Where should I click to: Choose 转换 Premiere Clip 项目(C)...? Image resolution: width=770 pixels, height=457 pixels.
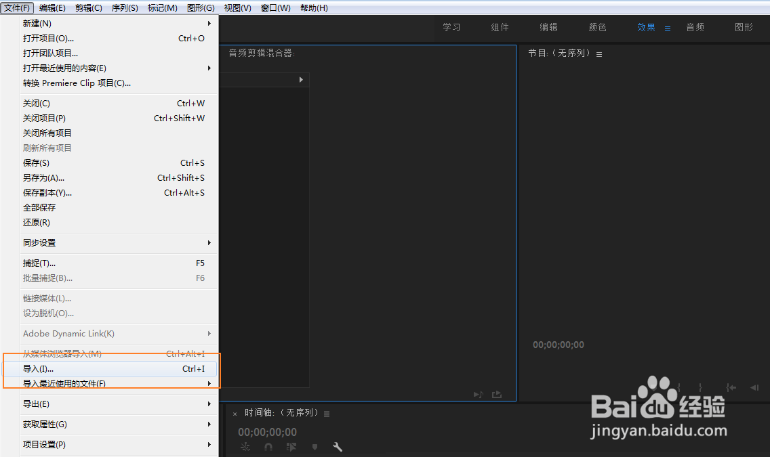[x=118, y=83]
